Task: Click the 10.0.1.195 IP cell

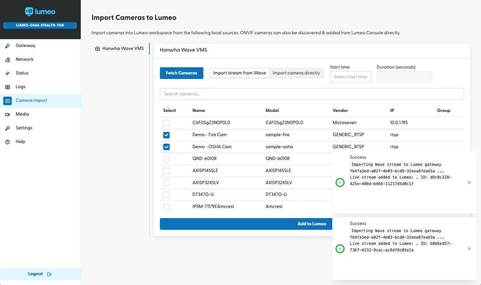Action: click(399, 123)
